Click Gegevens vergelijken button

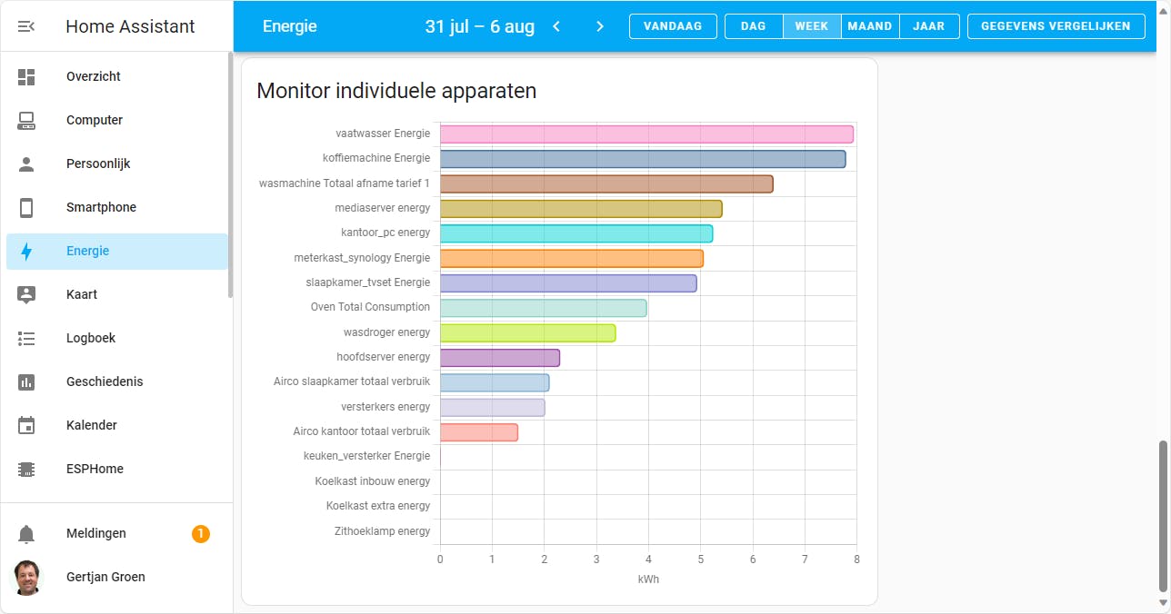[x=1056, y=26]
